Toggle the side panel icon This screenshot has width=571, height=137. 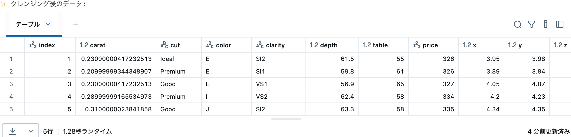pyautogui.click(x=560, y=24)
